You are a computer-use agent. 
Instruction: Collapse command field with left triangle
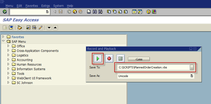click(55, 12)
